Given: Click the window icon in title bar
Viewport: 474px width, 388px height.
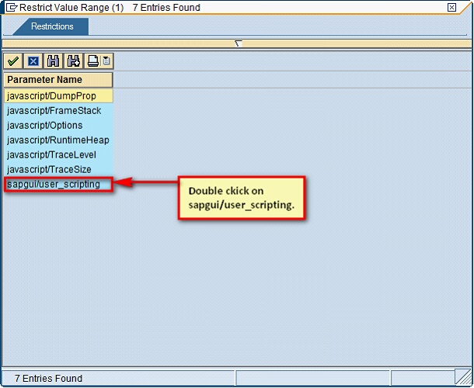Looking at the screenshot, I should click(9, 7).
